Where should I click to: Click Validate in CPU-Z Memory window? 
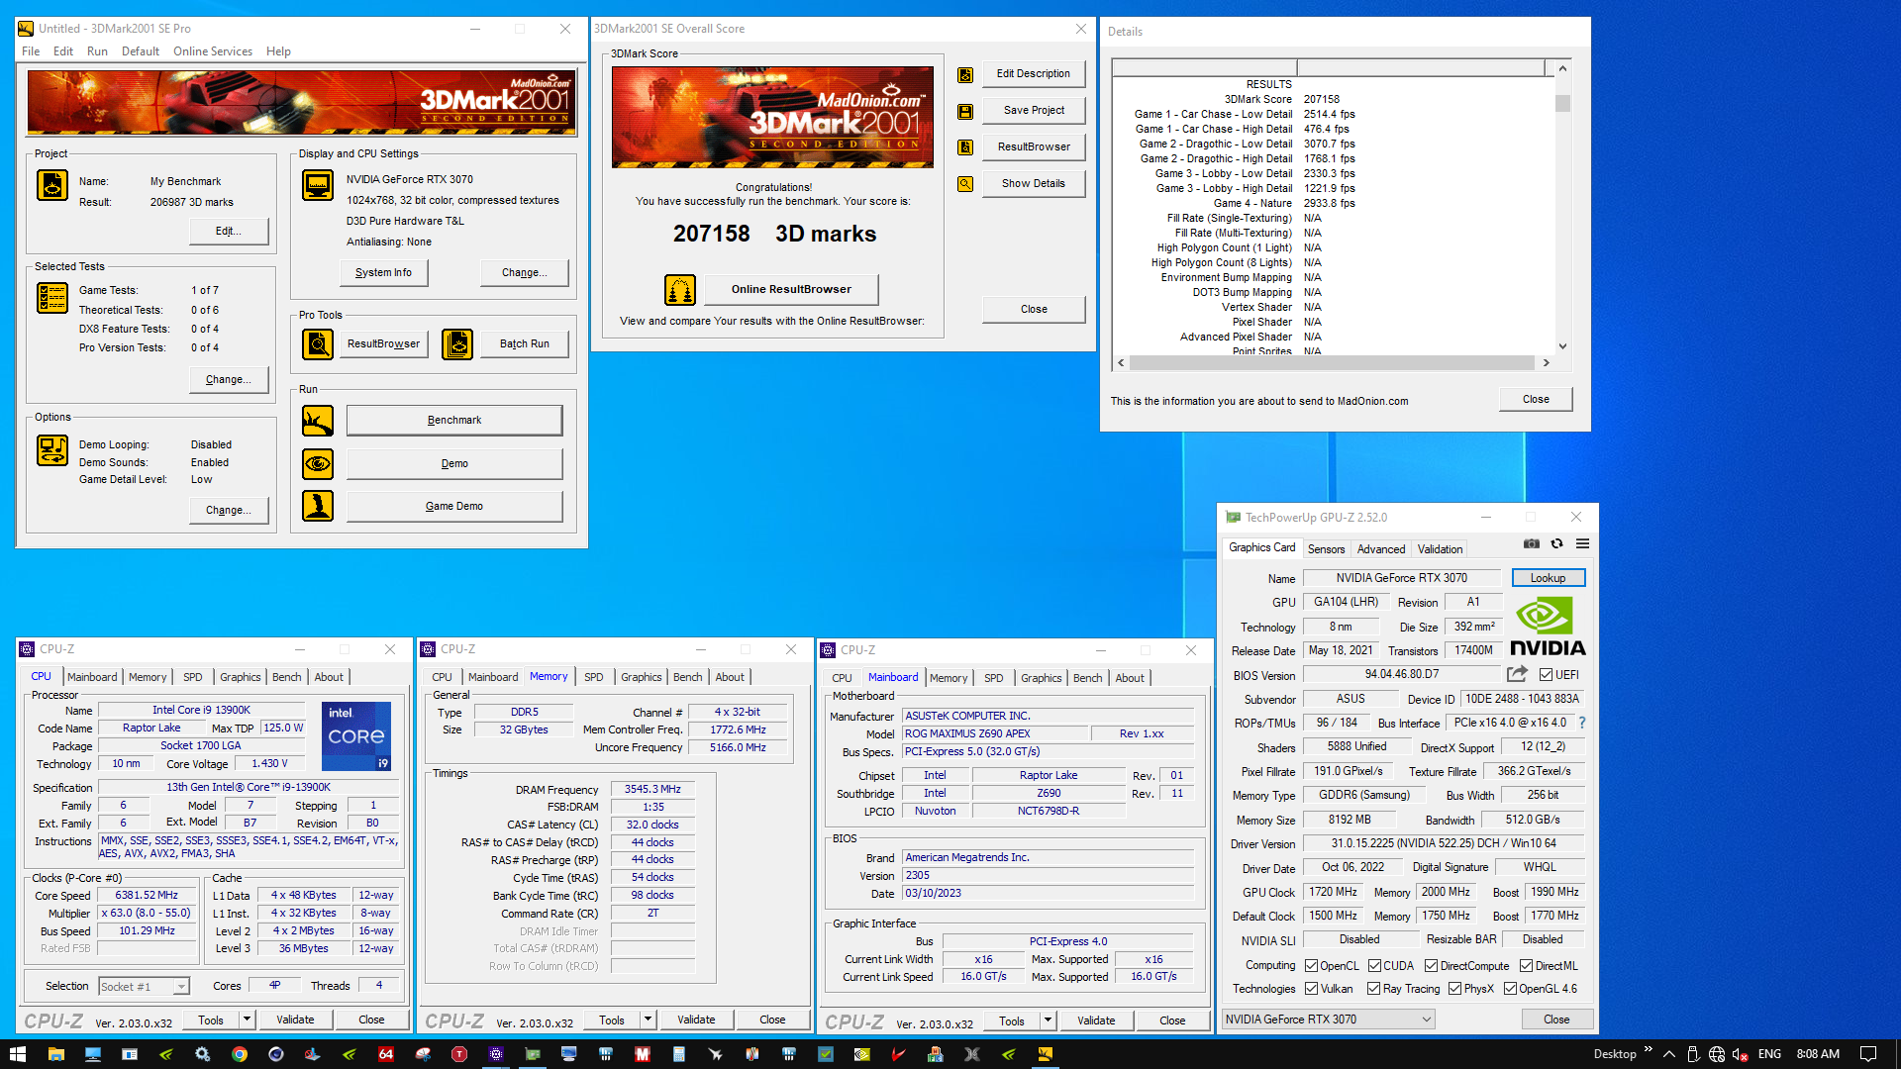tap(696, 1020)
